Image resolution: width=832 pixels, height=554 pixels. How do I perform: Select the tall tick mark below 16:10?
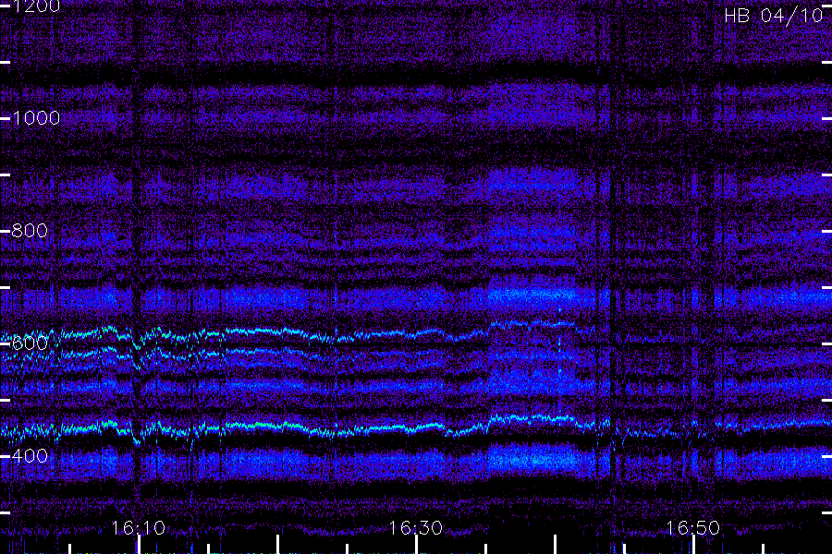[139, 545]
